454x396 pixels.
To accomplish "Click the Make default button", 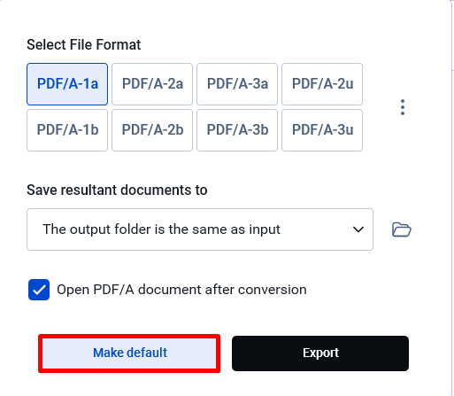I will tap(129, 353).
